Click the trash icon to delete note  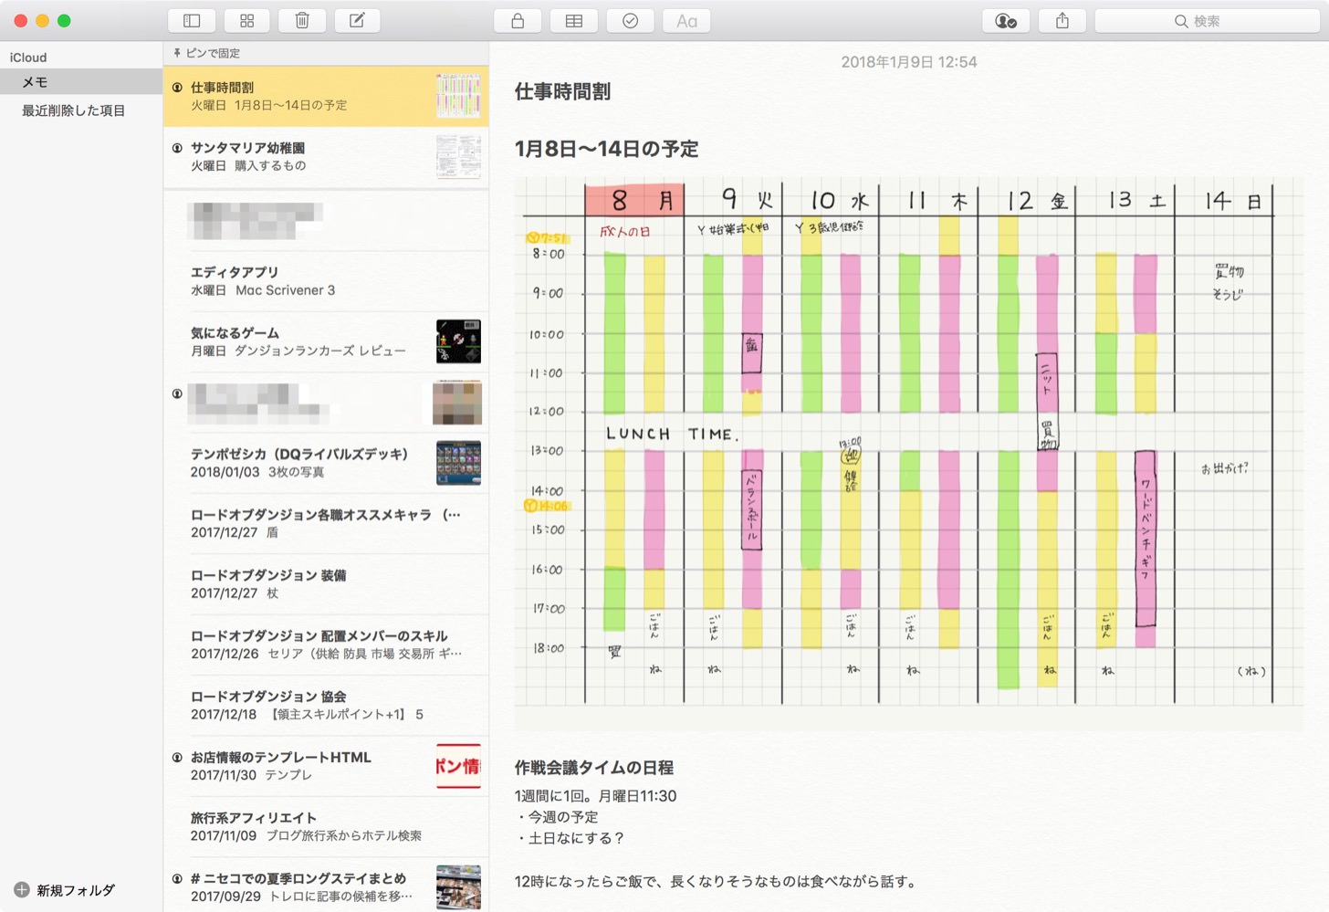click(x=302, y=21)
